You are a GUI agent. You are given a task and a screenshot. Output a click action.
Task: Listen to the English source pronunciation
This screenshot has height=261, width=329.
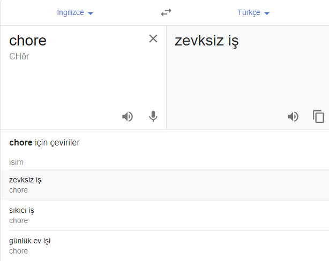(128, 117)
